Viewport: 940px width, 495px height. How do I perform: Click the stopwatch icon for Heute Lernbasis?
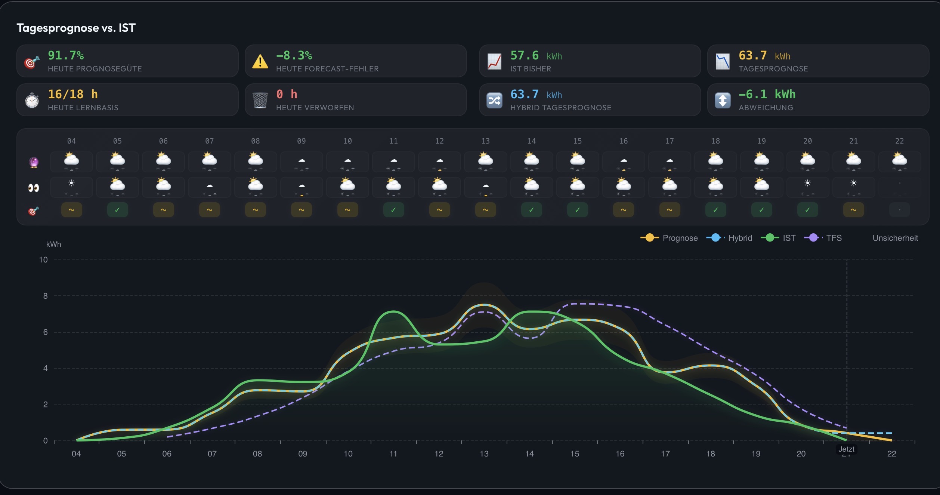coord(32,100)
